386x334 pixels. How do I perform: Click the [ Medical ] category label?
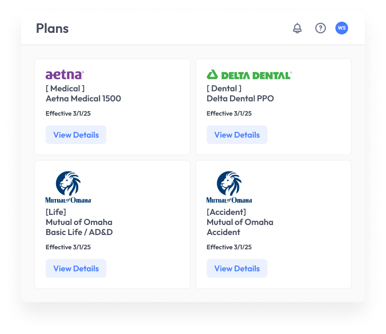tap(65, 88)
